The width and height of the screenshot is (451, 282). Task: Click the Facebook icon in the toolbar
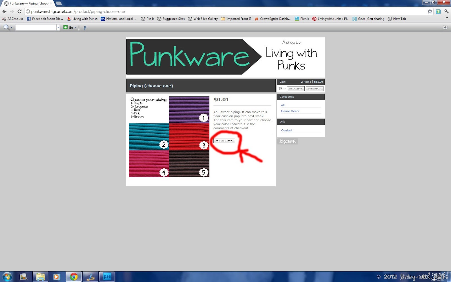point(85,28)
